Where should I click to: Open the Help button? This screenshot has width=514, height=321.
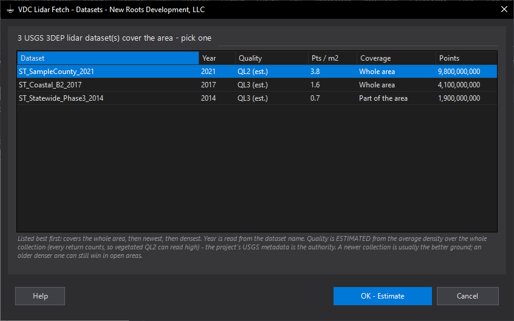[40, 296]
